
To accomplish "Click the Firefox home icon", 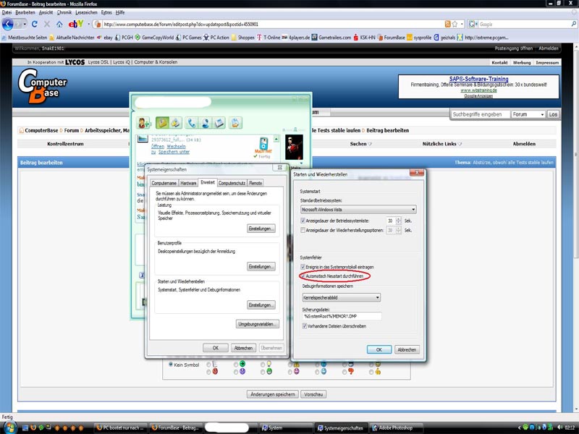I will click(59, 24).
